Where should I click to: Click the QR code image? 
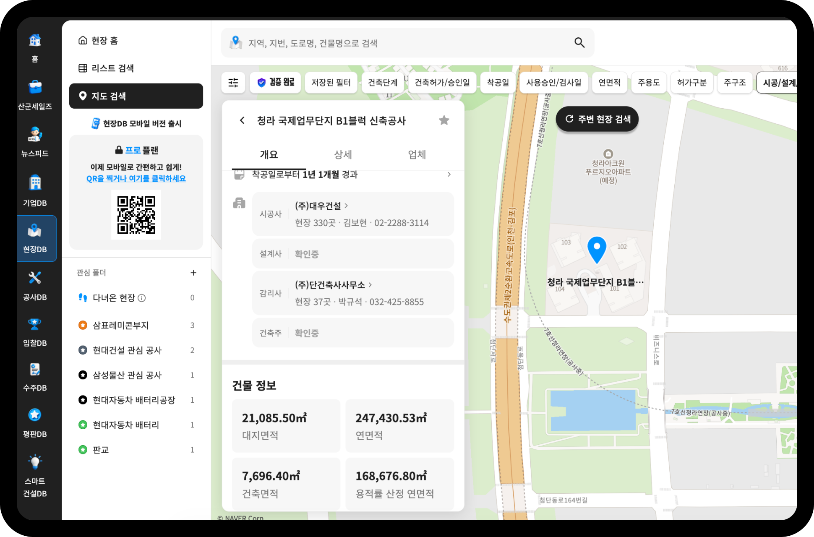point(136,215)
